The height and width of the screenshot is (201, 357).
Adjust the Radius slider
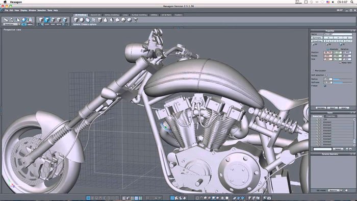click(343, 79)
